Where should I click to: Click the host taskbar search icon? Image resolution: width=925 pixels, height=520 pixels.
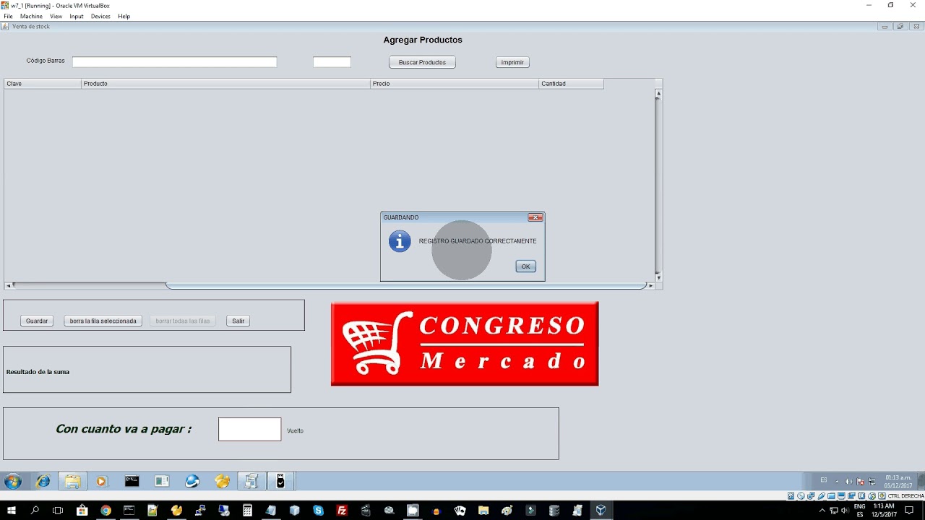[x=35, y=511]
